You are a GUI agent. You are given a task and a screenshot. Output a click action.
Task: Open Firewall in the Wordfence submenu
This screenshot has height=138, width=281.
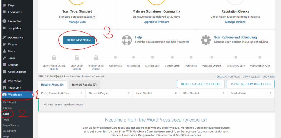(7, 108)
